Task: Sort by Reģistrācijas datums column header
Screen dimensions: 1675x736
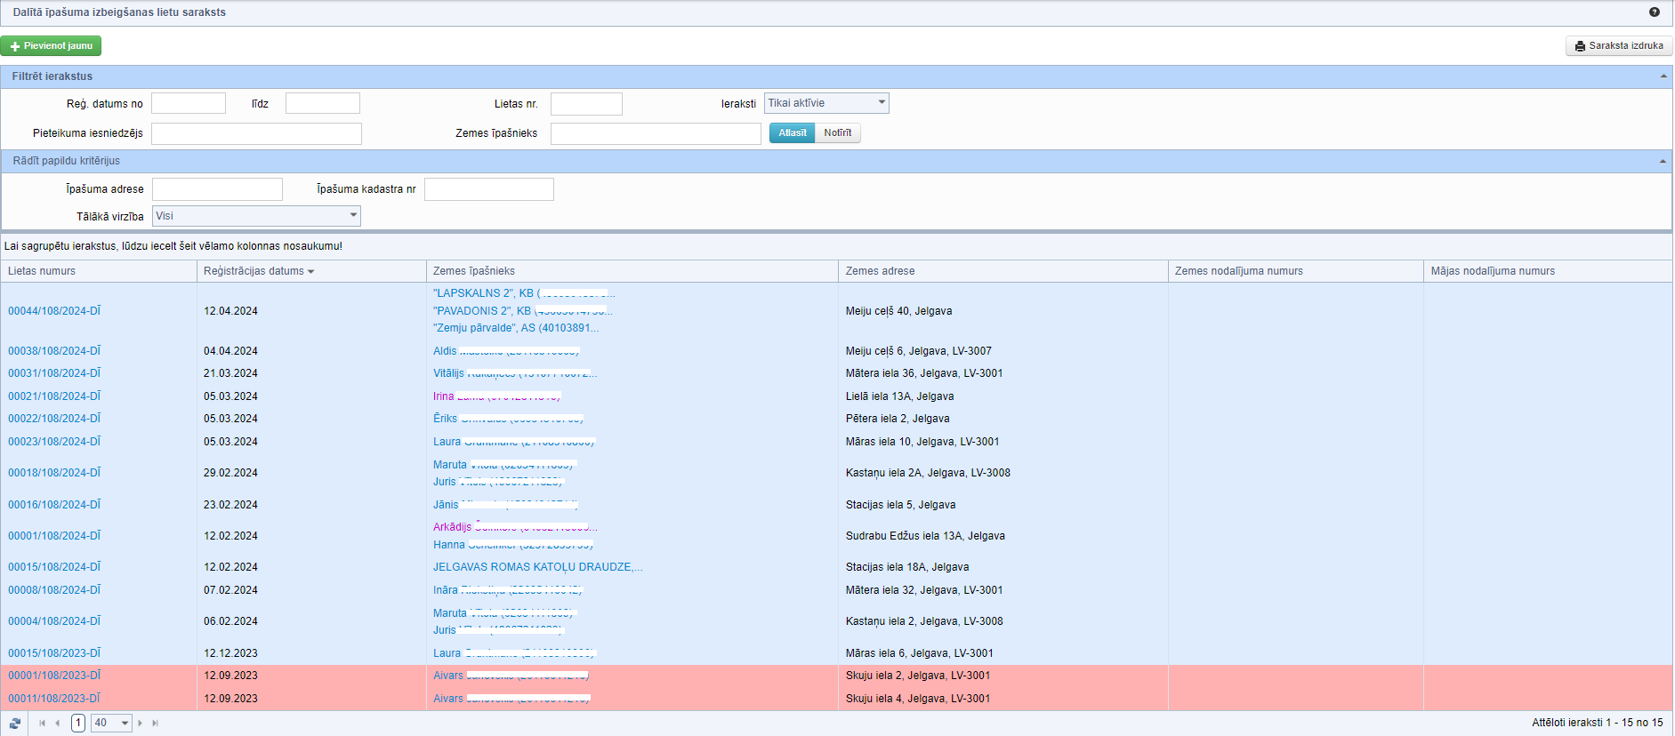Action: (x=254, y=271)
